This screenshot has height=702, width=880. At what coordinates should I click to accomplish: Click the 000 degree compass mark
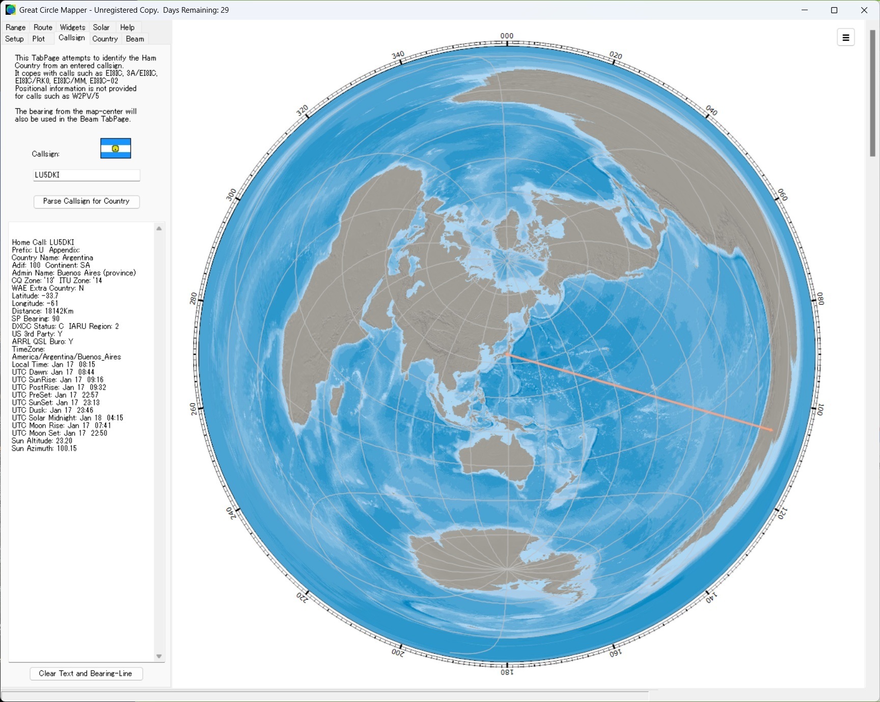(x=507, y=36)
